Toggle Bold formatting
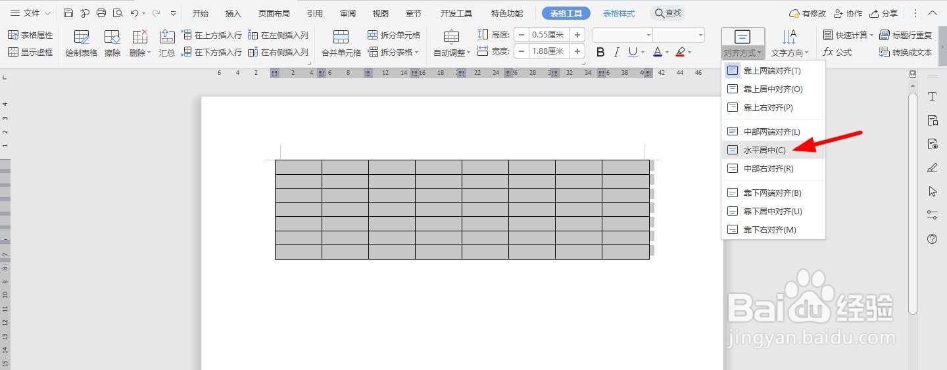This screenshot has width=947, height=370. 600,52
